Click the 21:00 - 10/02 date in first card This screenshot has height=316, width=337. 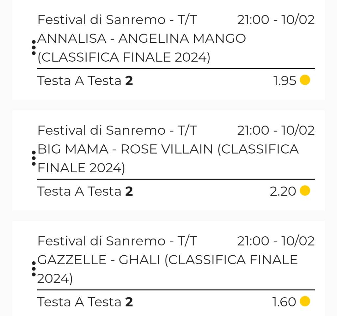[x=276, y=19]
